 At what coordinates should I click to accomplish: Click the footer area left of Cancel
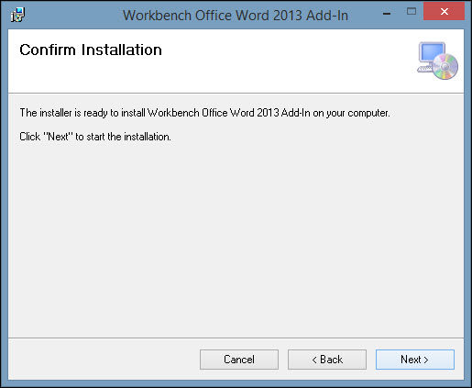point(104,360)
